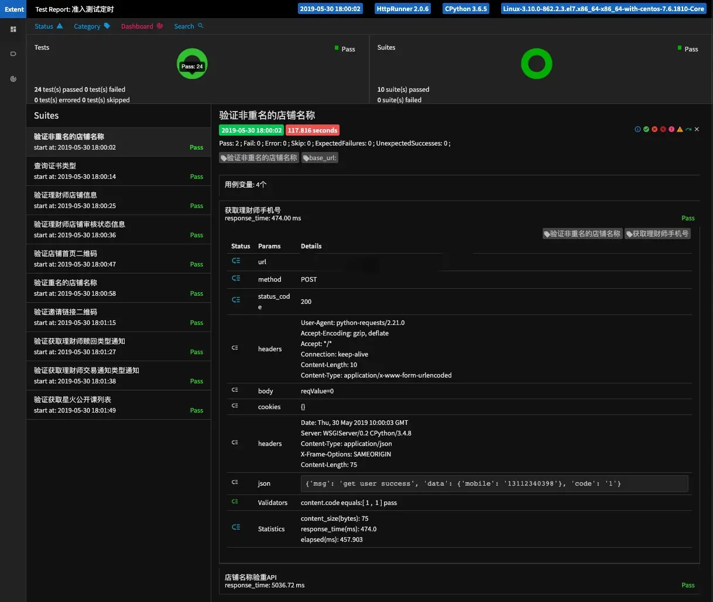Open the category tag icon in sidebar
The height and width of the screenshot is (602, 713).
[13, 54]
